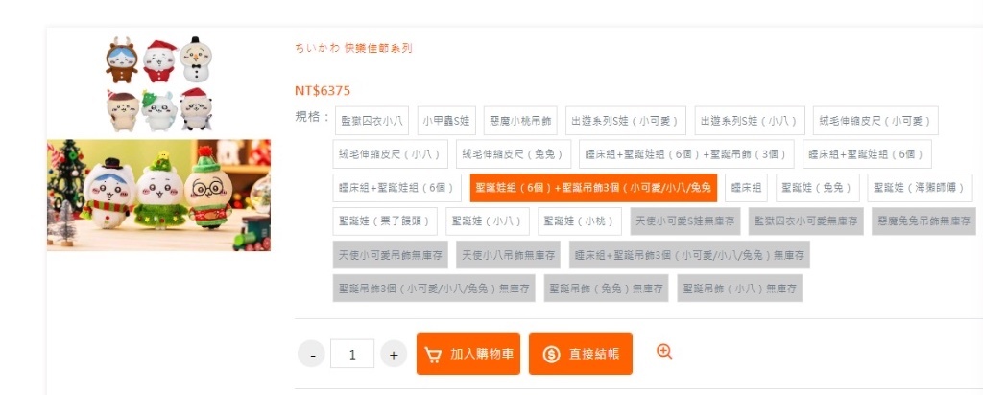Viewport: 983px width, 395px height.
Task: Pick 聖誕娃（海獺師傅）spec option
Action: (x=921, y=188)
